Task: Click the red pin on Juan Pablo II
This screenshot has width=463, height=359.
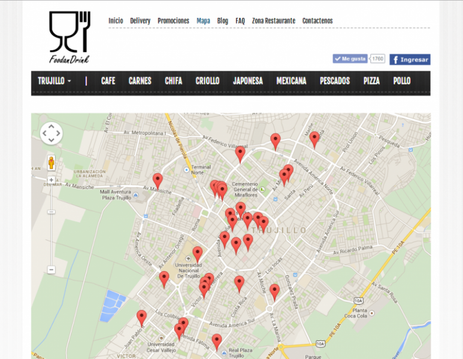Action: (142, 317)
